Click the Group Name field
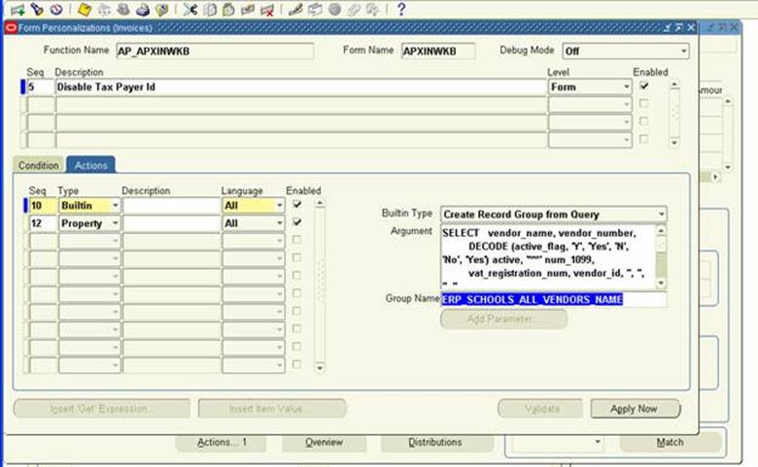The height and width of the screenshot is (467, 758). [x=554, y=299]
